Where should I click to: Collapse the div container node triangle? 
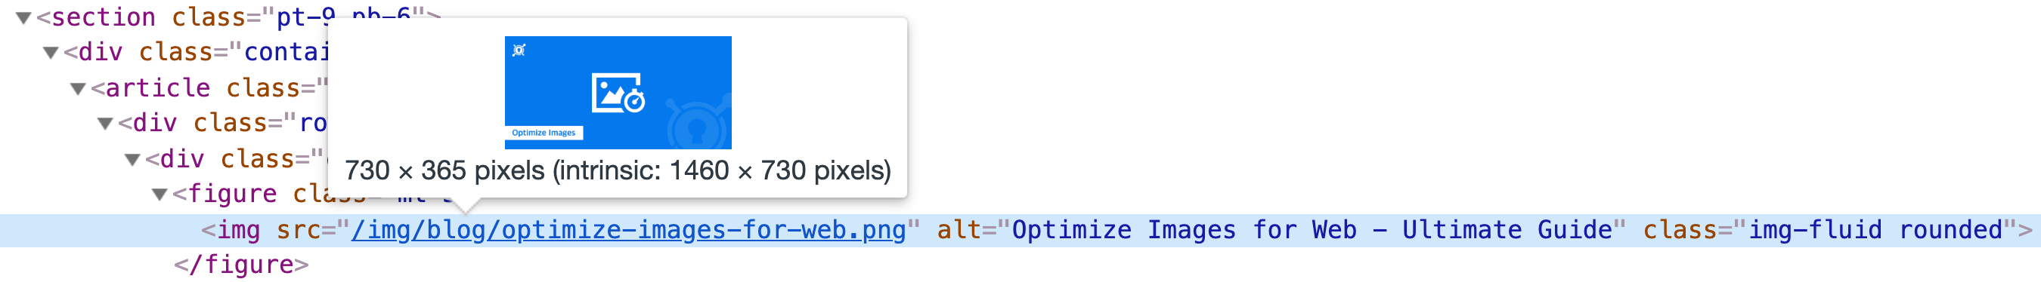[51, 53]
